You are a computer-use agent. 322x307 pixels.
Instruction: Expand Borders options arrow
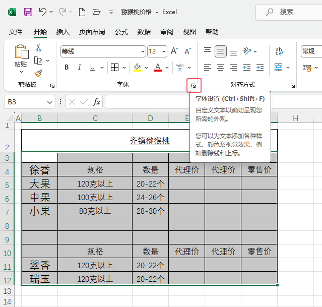(124, 68)
